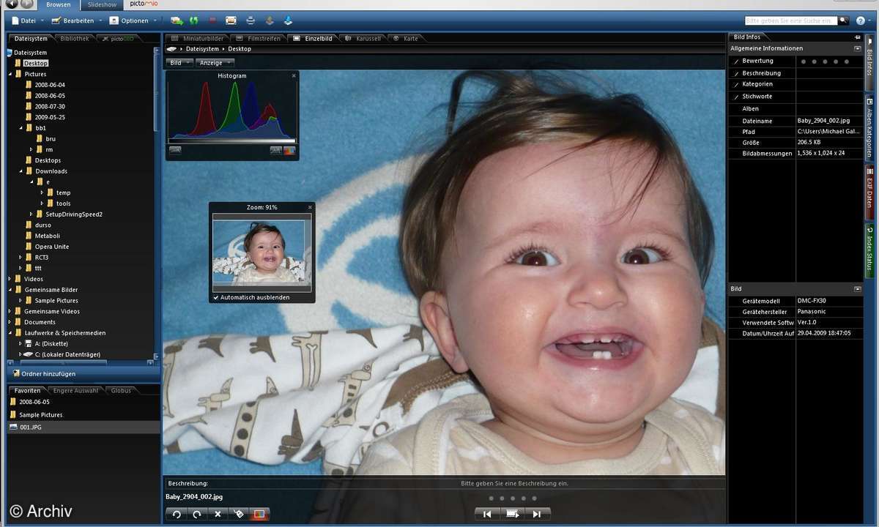879x527 pixels.
Task: Open the Karte view tab
Action: pyautogui.click(x=406, y=38)
